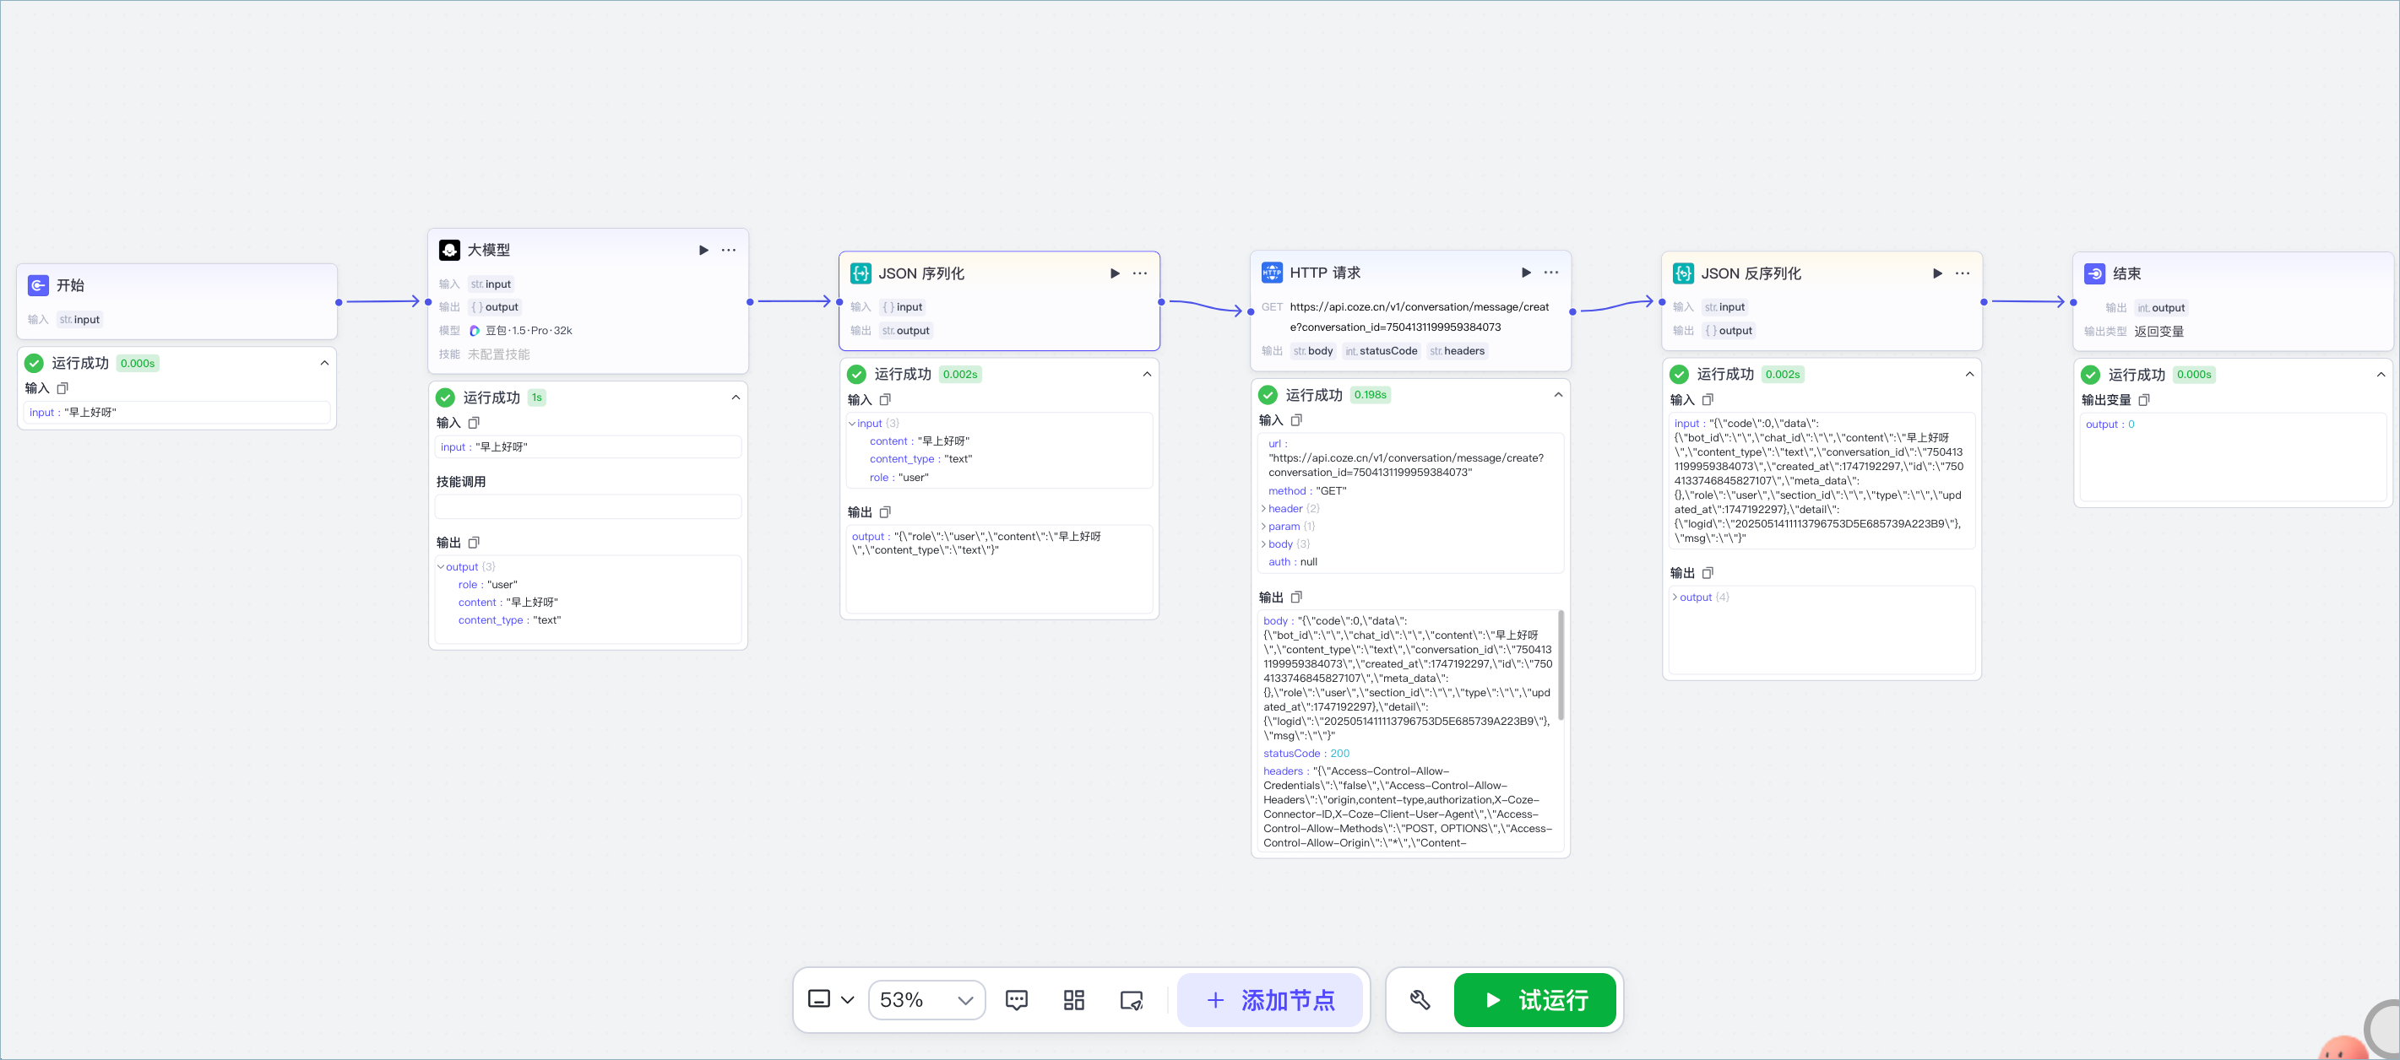Run the 大模型 node with its play icon
This screenshot has width=2400, height=1060.
pos(703,250)
